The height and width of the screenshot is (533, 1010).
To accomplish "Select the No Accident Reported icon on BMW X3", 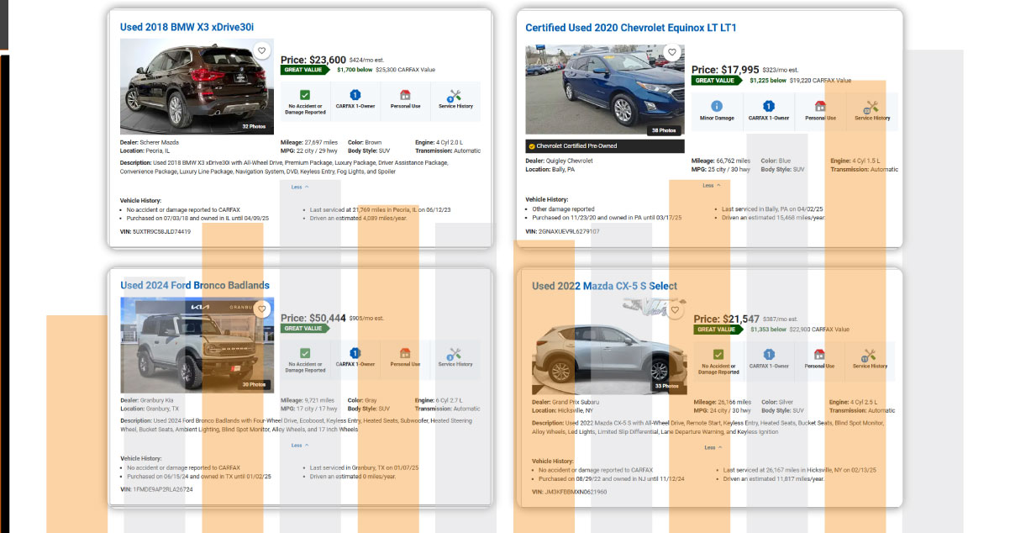I will (x=305, y=100).
